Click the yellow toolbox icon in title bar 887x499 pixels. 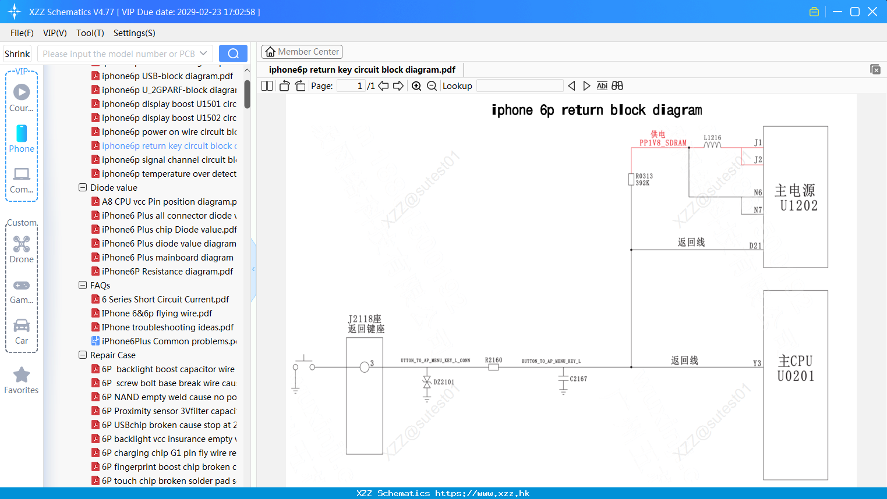point(814,12)
